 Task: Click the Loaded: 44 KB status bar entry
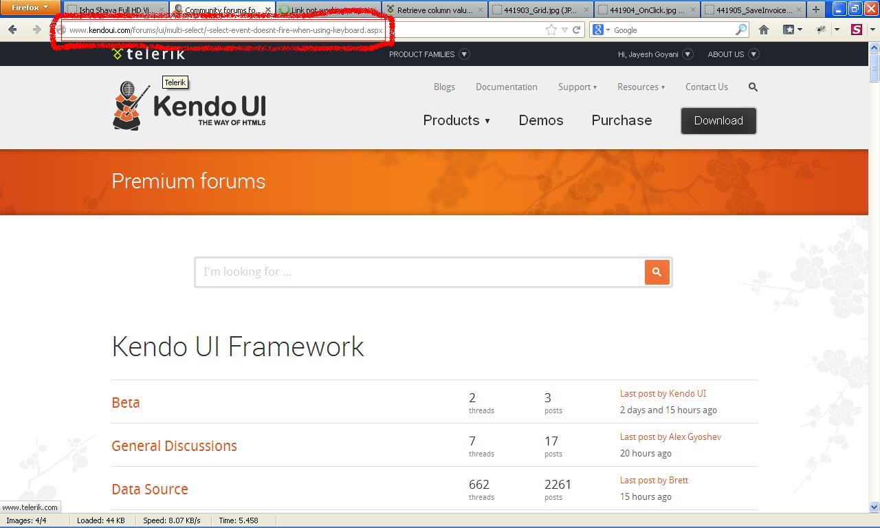pyautogui.click(x=101, y=520)
